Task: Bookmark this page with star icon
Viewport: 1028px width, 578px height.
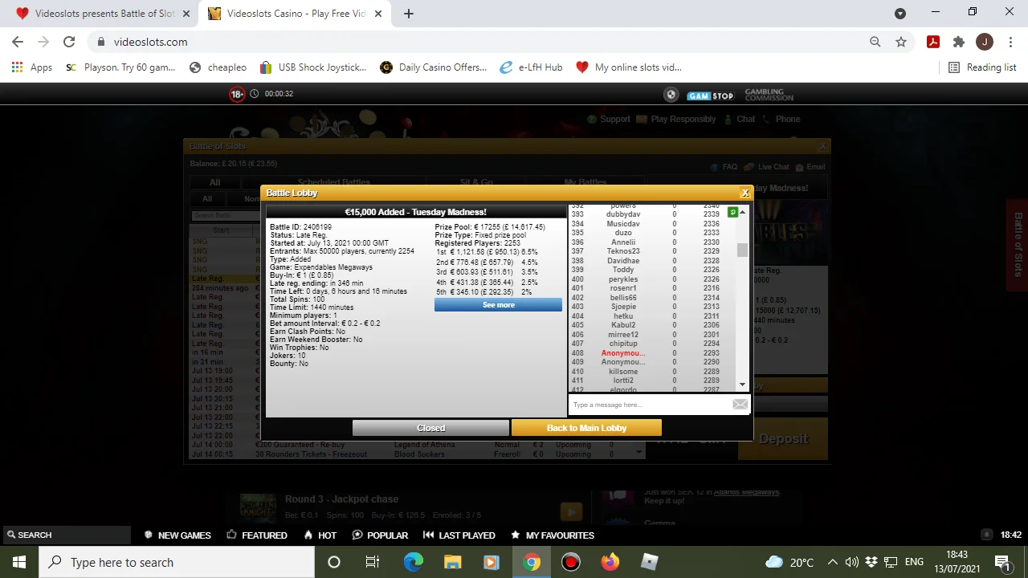Action: pos(901,42)
